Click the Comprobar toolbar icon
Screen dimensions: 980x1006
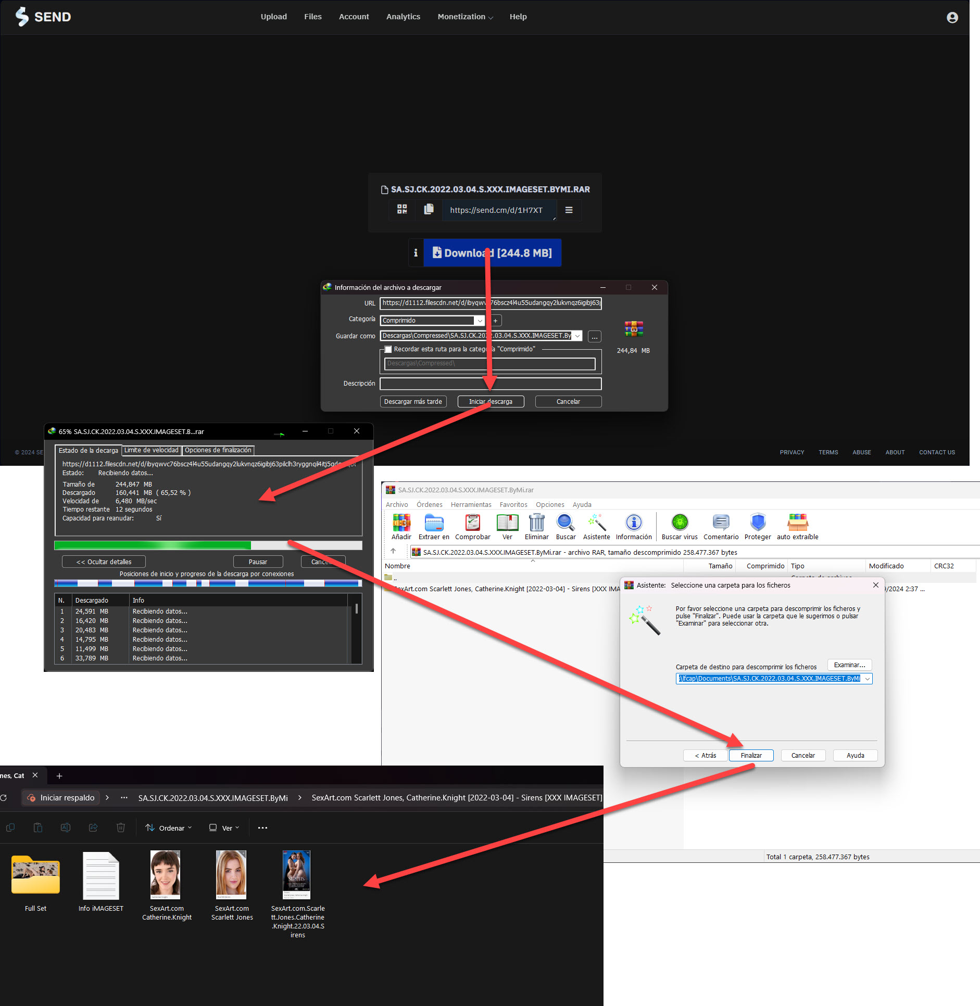click(473, 527)
